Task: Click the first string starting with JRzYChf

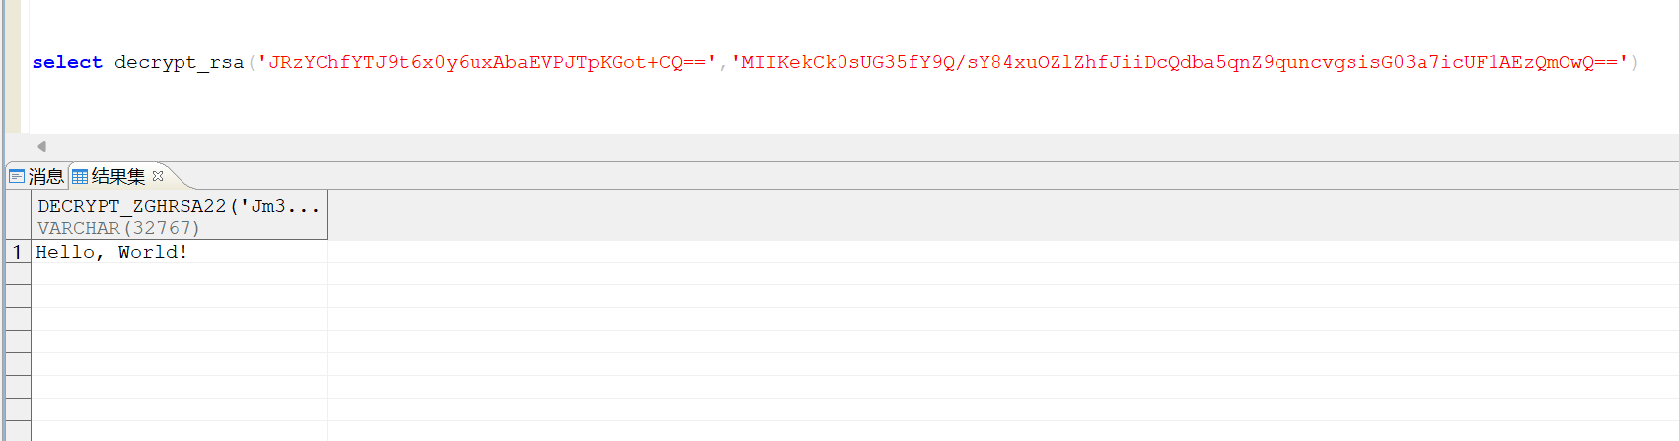Action: pyautogui.click(x=487, y=62)
